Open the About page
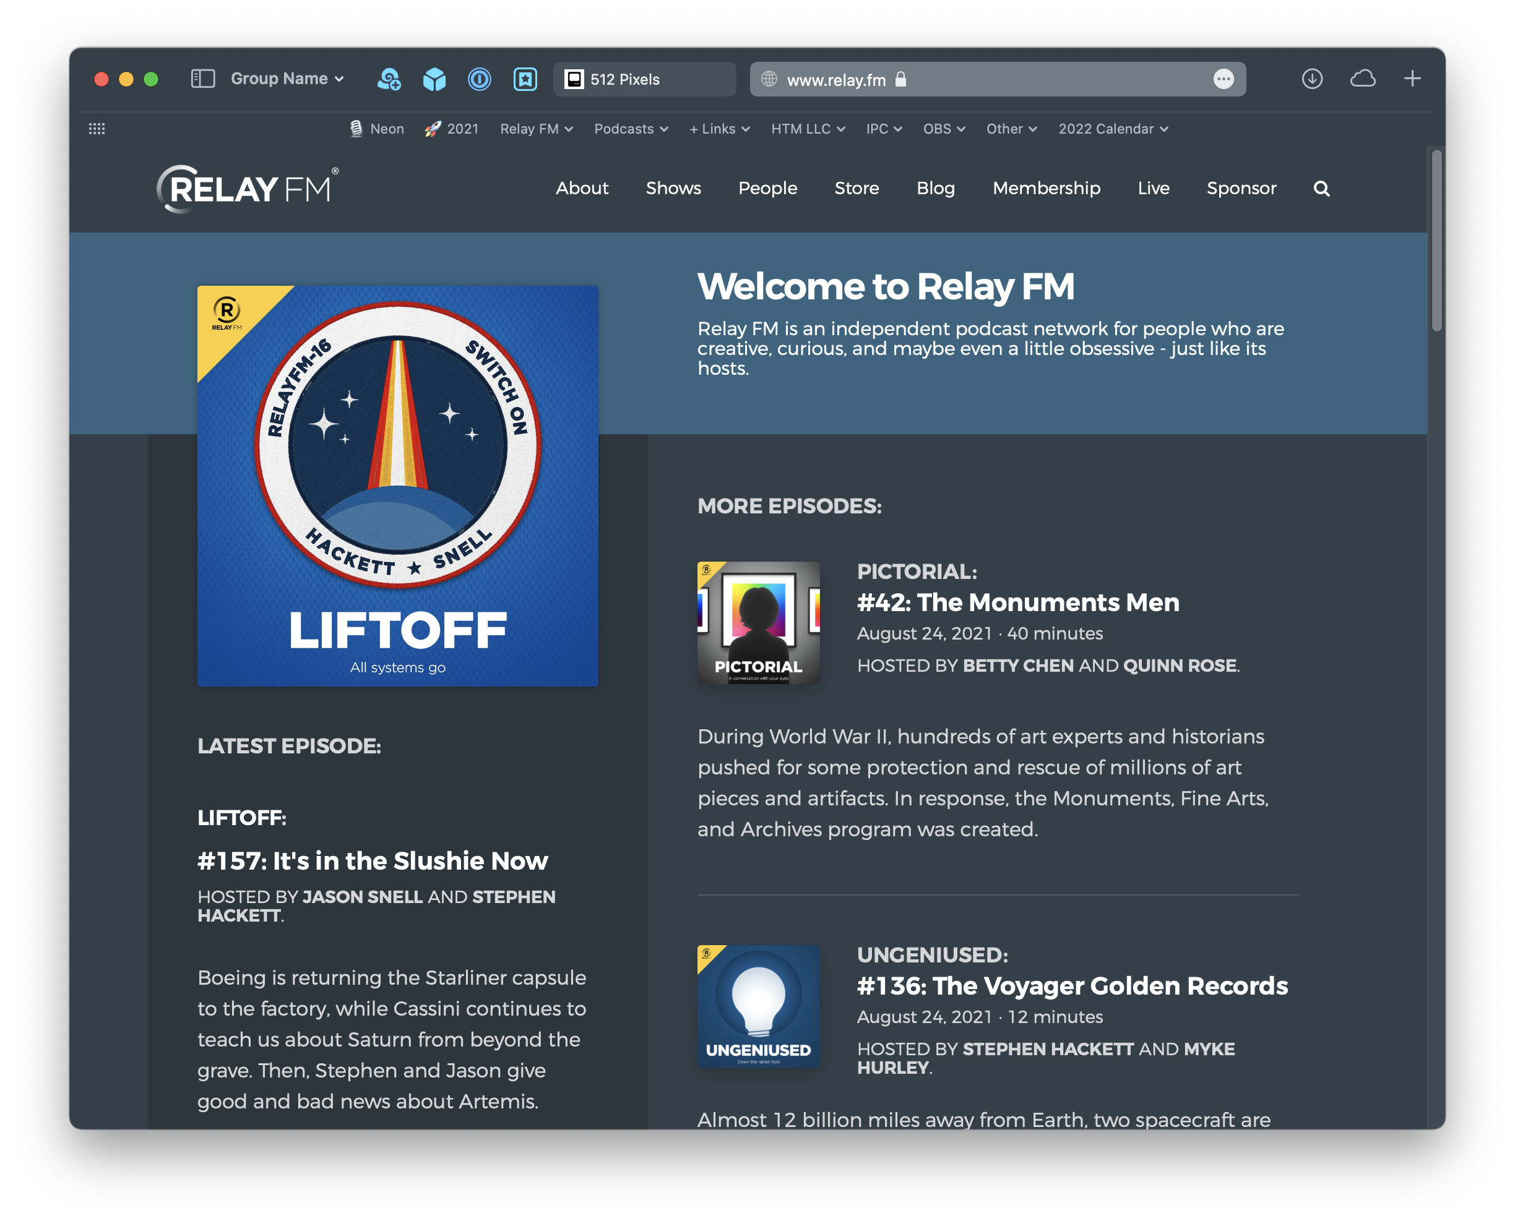Image resolution: width=1515 pixels, height=1221 pixels. pos(582,189)
